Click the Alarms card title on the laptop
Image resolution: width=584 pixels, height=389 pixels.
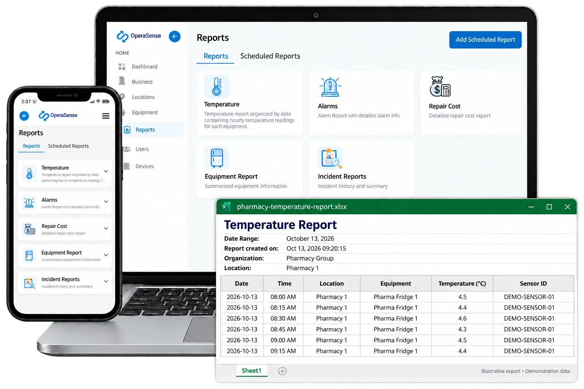coord(327,106)
